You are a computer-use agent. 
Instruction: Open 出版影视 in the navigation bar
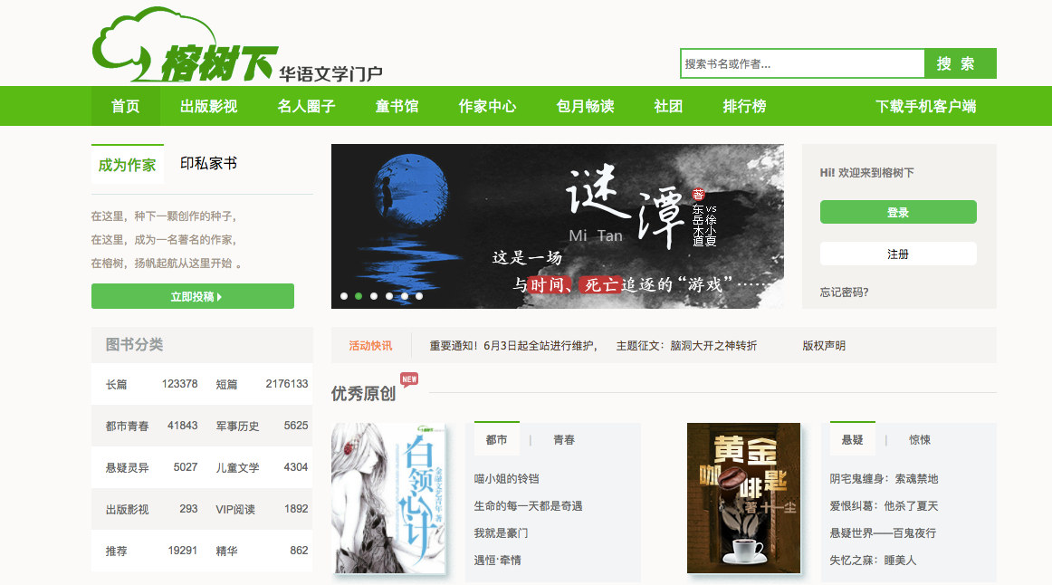(x=208, y=106)
